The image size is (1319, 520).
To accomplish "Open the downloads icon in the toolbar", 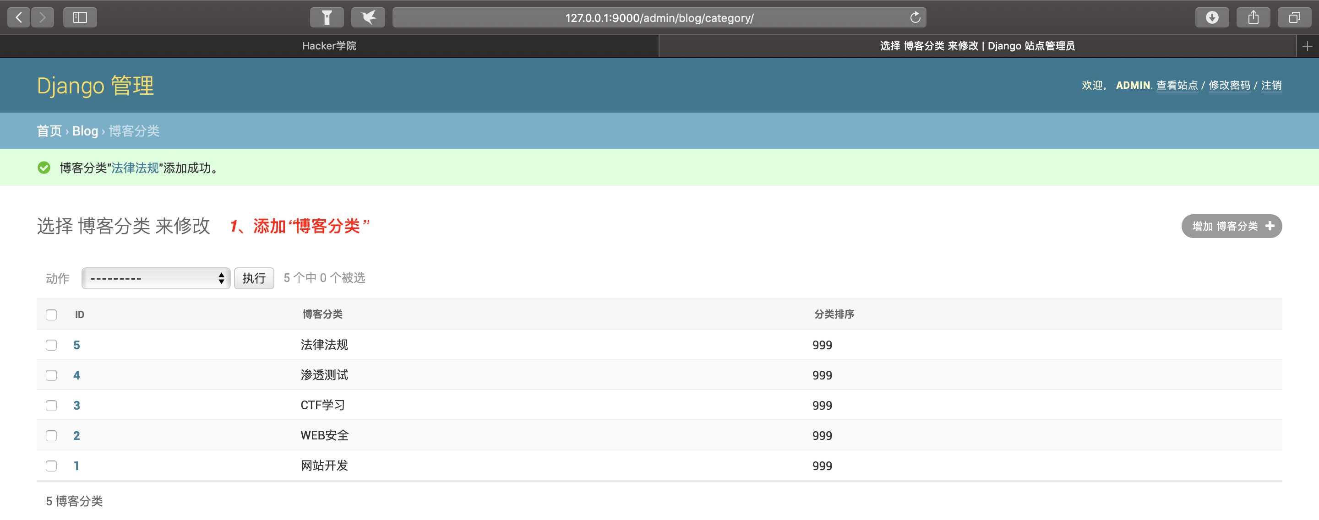I will (1212, 17).
